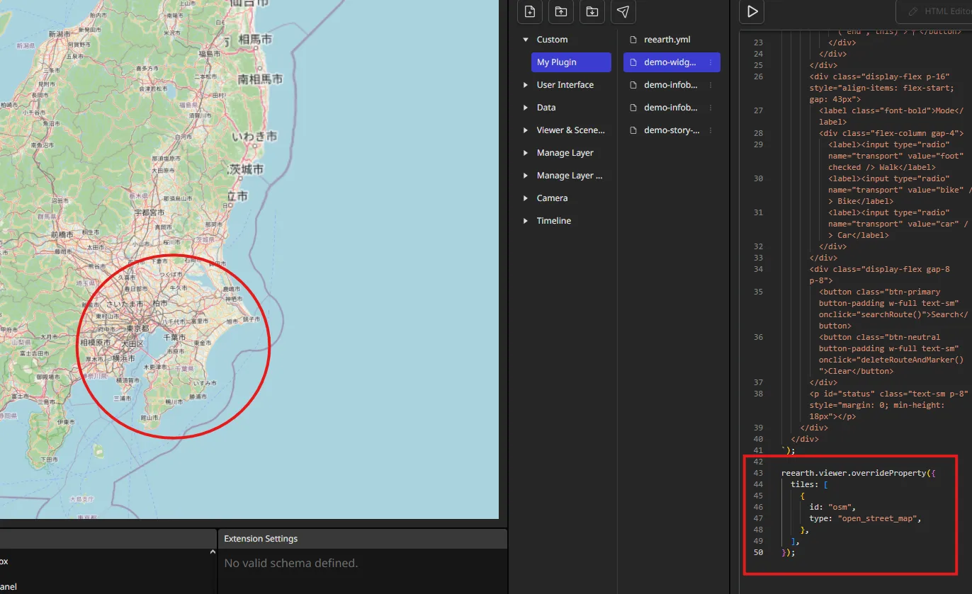Click the type: "open_street_map" code line

click(x=865, y=518)
